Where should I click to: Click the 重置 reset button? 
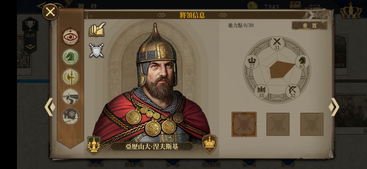(x=310, y=25)
